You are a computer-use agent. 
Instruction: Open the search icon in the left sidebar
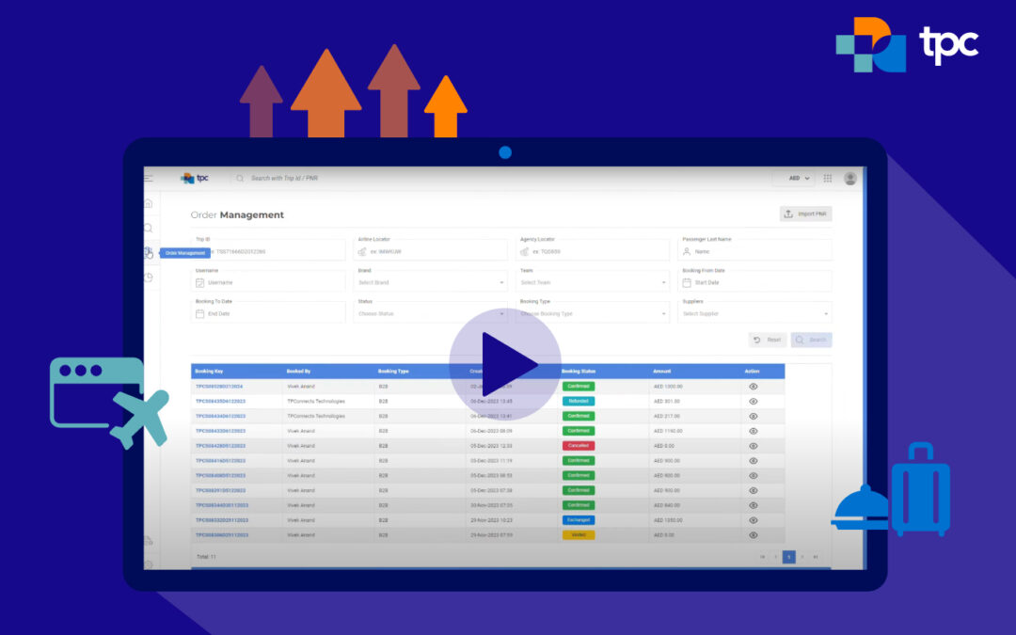[x=149, y=228]
